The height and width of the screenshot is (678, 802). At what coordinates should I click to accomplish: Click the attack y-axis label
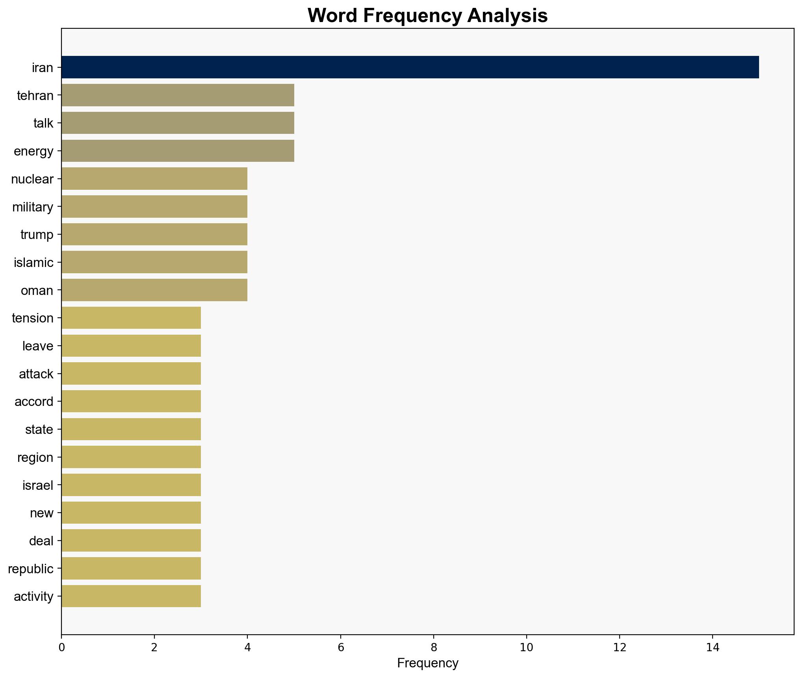pyautogui.click(x=36, y=374)
